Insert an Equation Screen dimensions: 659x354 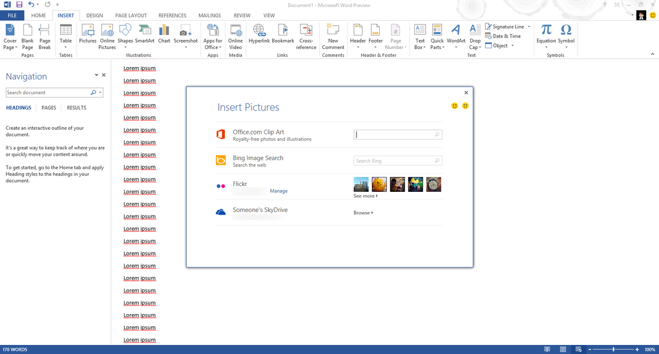click(546, 37)
